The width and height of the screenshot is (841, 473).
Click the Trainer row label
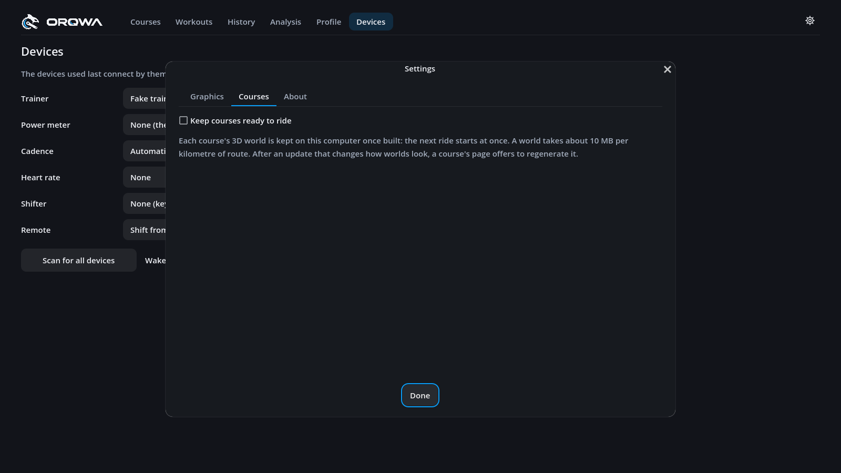(x=35, y=99)
